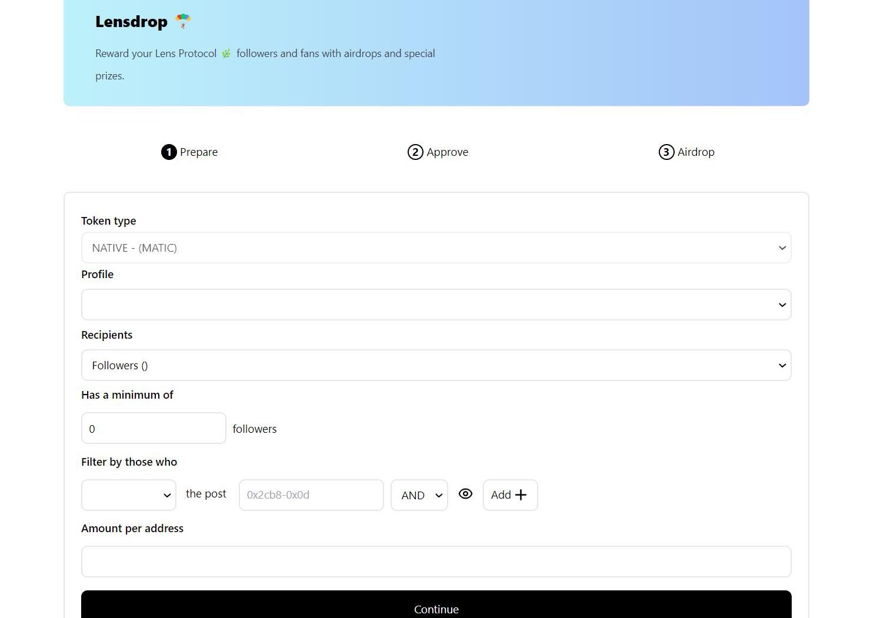The width and height of the screenshot is (877, 618).
Task: Open the filter action dropdown before "the post"
Action: 128,495
